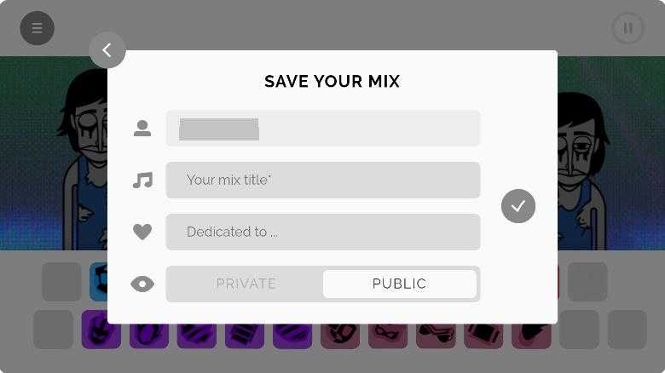Focus the username input field
This screenshot has width=665, height=373.
tap(323, 129)
